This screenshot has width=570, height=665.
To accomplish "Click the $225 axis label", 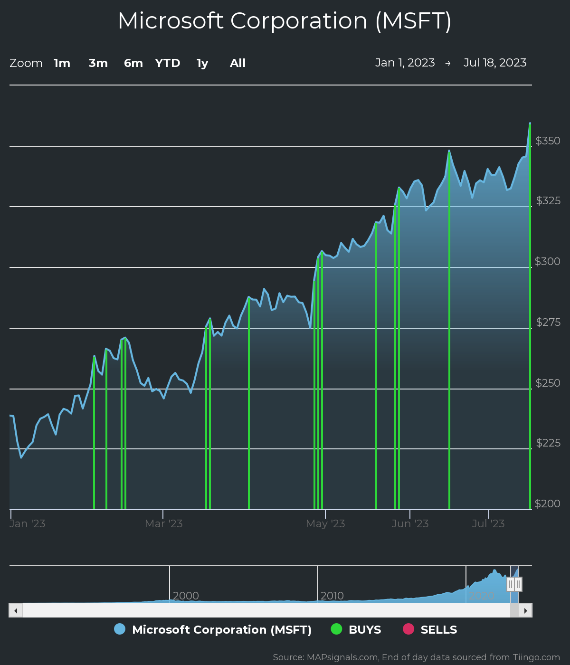I will click(548, 443).
